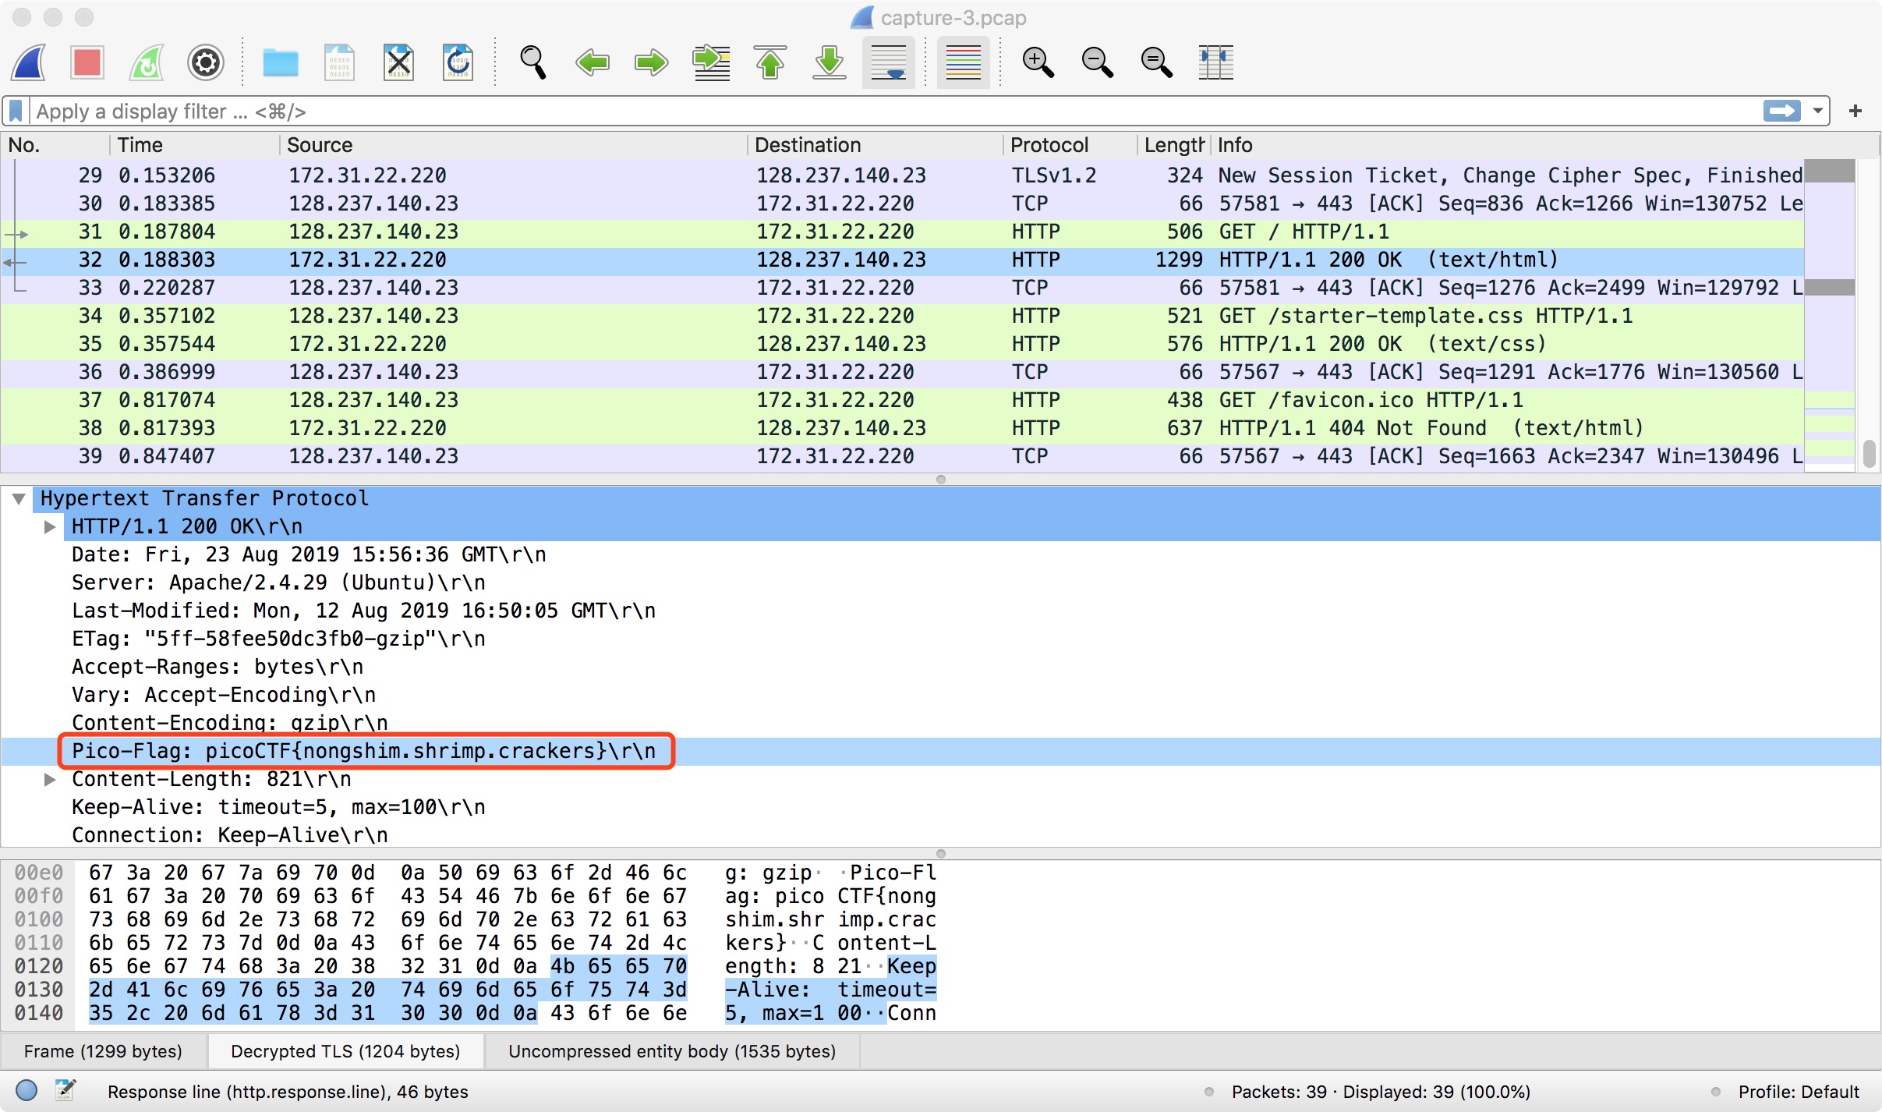Open expert information circle in status bar

[x=27, y=1091]
